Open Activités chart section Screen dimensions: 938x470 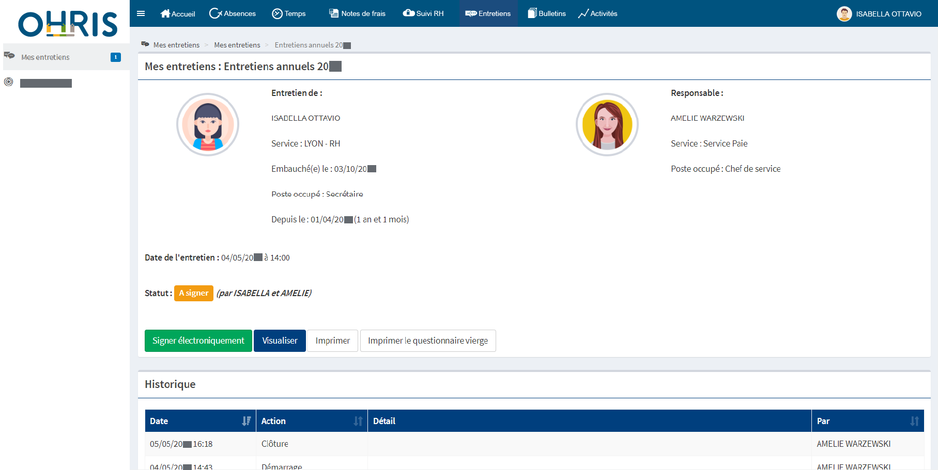click(x=597, y=13)
